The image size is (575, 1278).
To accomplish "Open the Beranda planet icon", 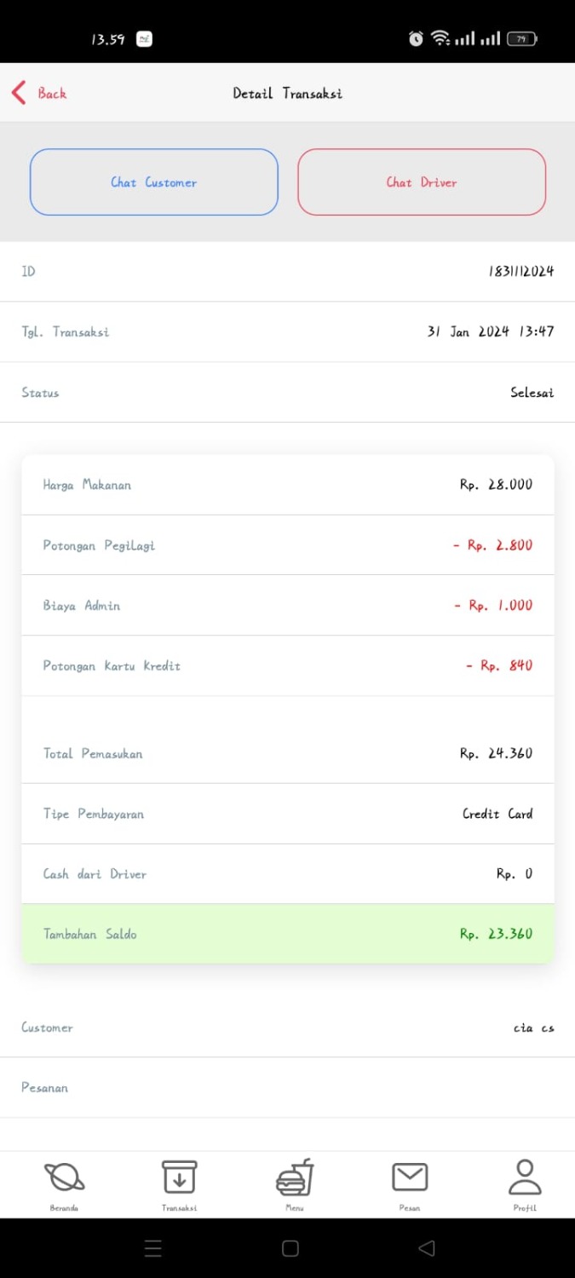I will click(64, 1177).
